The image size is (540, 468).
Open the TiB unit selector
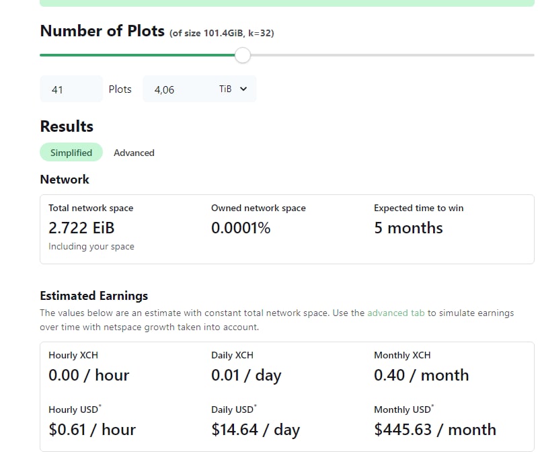pos(233,89)
